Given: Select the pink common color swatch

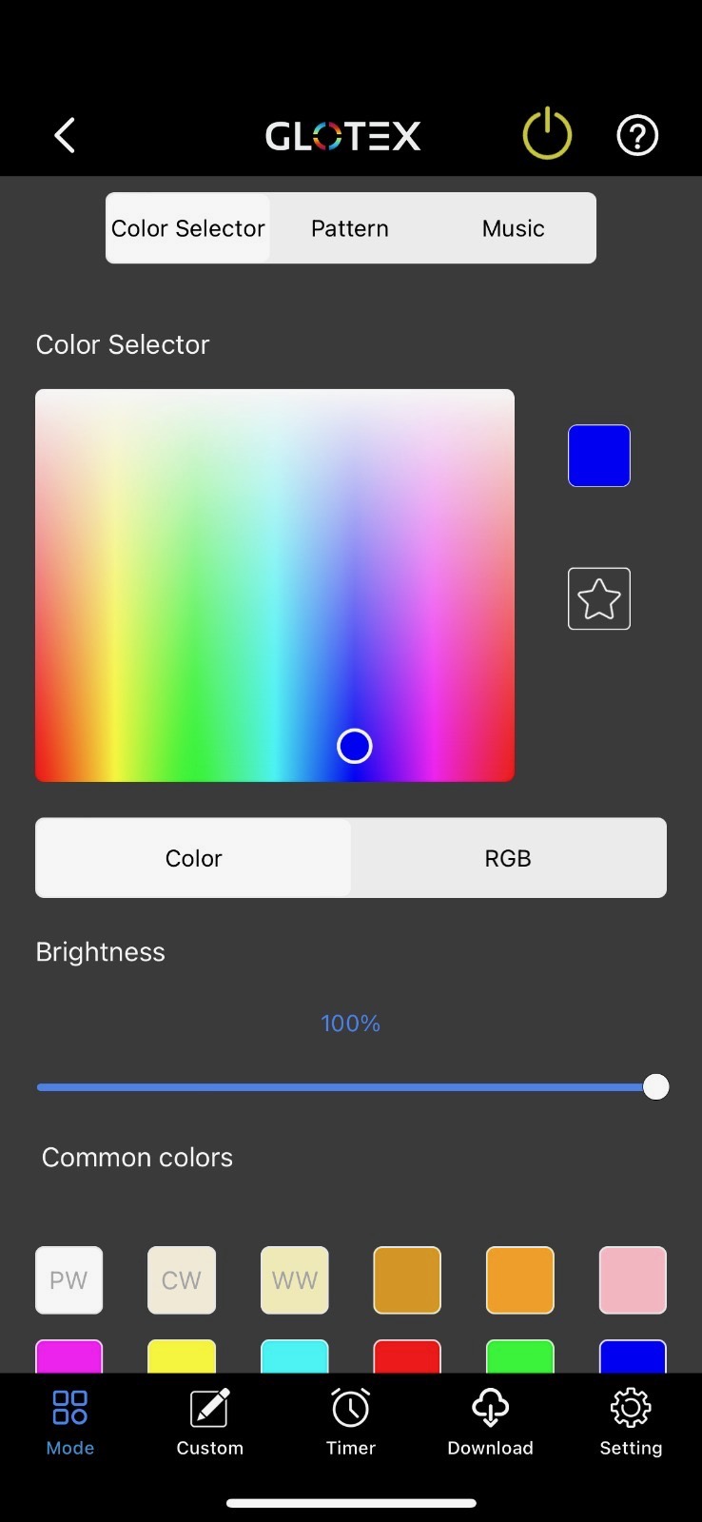Looking at the screenshot, I should [633, 1280].
